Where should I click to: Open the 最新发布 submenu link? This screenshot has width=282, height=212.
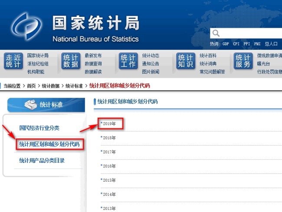point(93,56)
